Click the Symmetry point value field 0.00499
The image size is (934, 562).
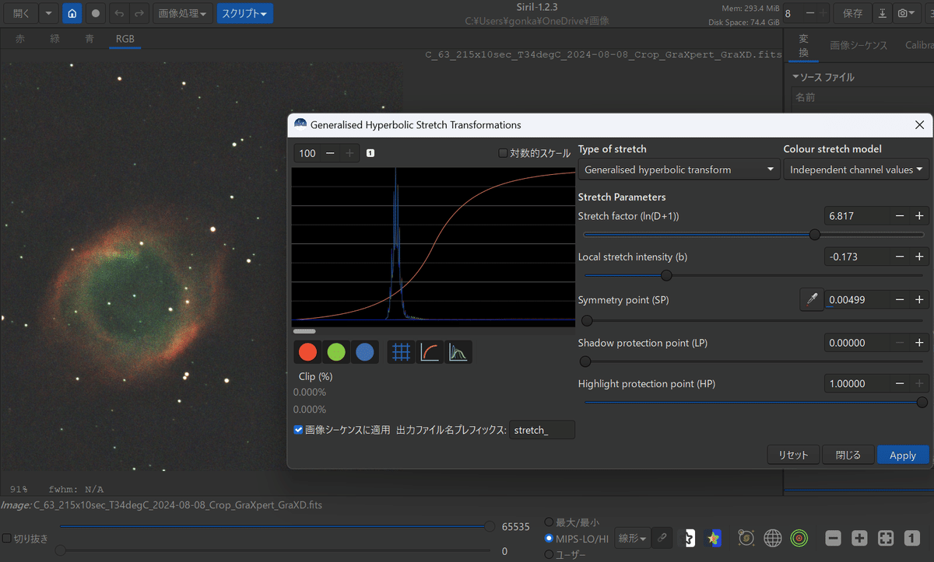coord(857,299)
